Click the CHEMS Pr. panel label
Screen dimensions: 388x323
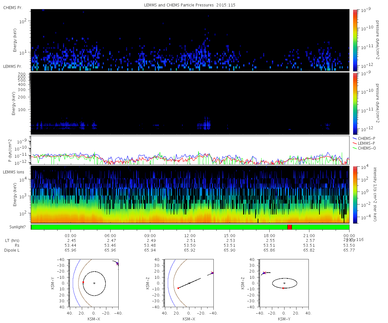pyautogui.click(x=13, y=7)
